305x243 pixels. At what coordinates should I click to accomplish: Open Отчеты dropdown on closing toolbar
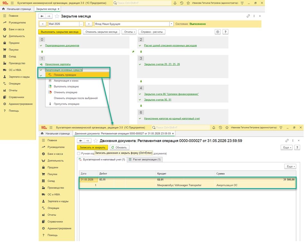coord(129,32)
